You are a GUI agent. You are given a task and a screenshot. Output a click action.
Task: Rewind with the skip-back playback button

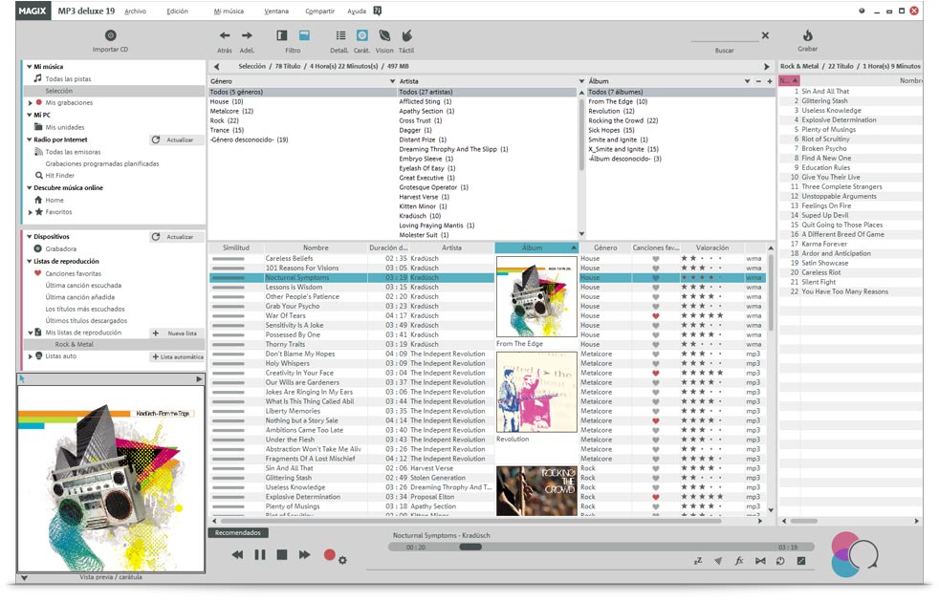[x=237, y=555]
